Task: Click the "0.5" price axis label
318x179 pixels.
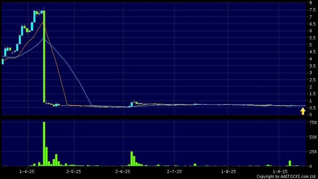Action: coord(312,108)
